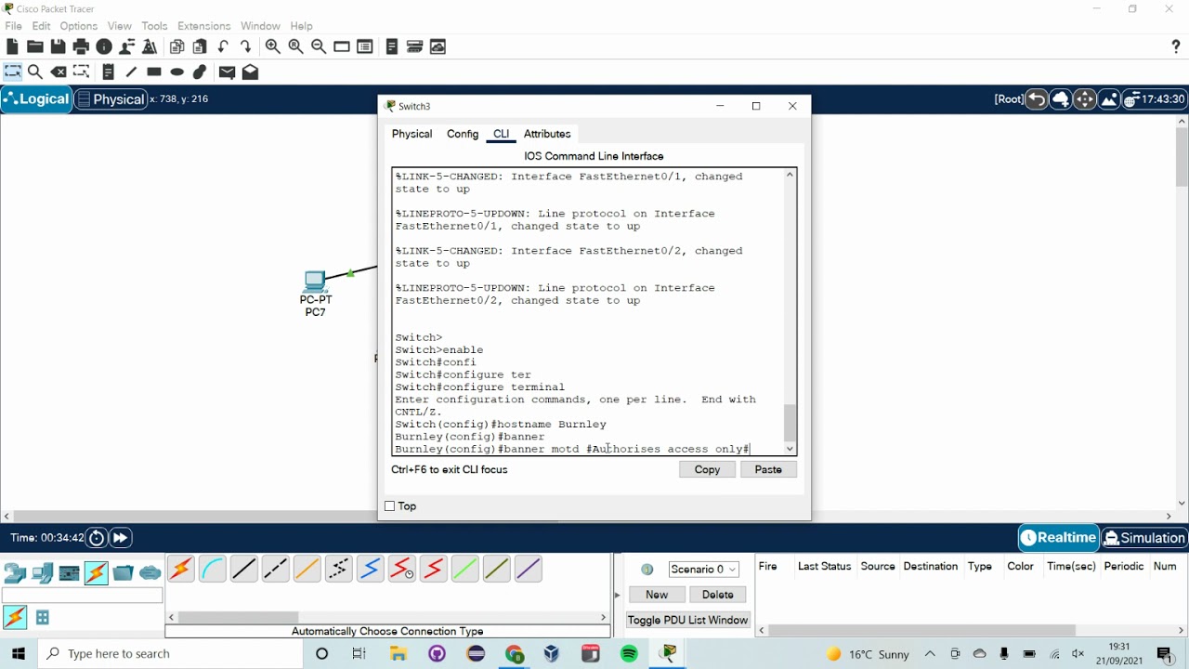Open Spotify from the taskbar
Screen dimensions: 1189x669
tap(629, 654)
